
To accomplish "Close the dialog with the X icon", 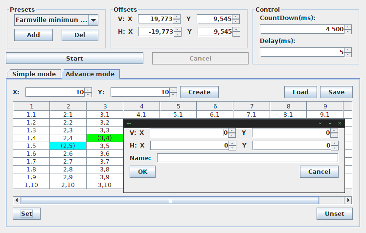I will coord(340,123).
